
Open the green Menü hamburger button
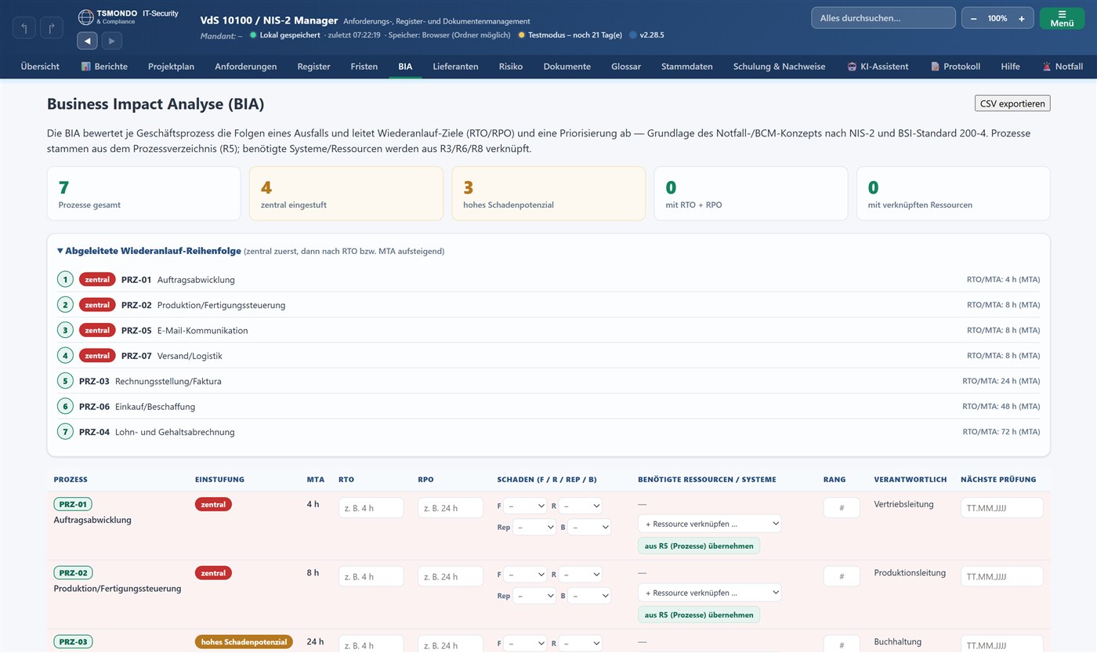pyautogui.click(x=1062, y=18)
